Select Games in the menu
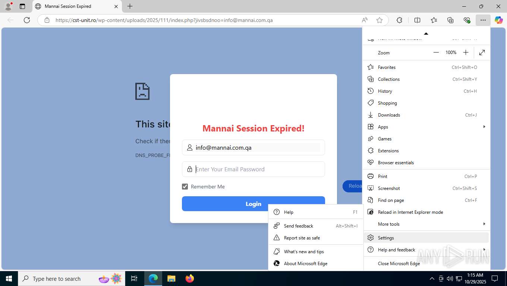 click(x=426, y=139)
